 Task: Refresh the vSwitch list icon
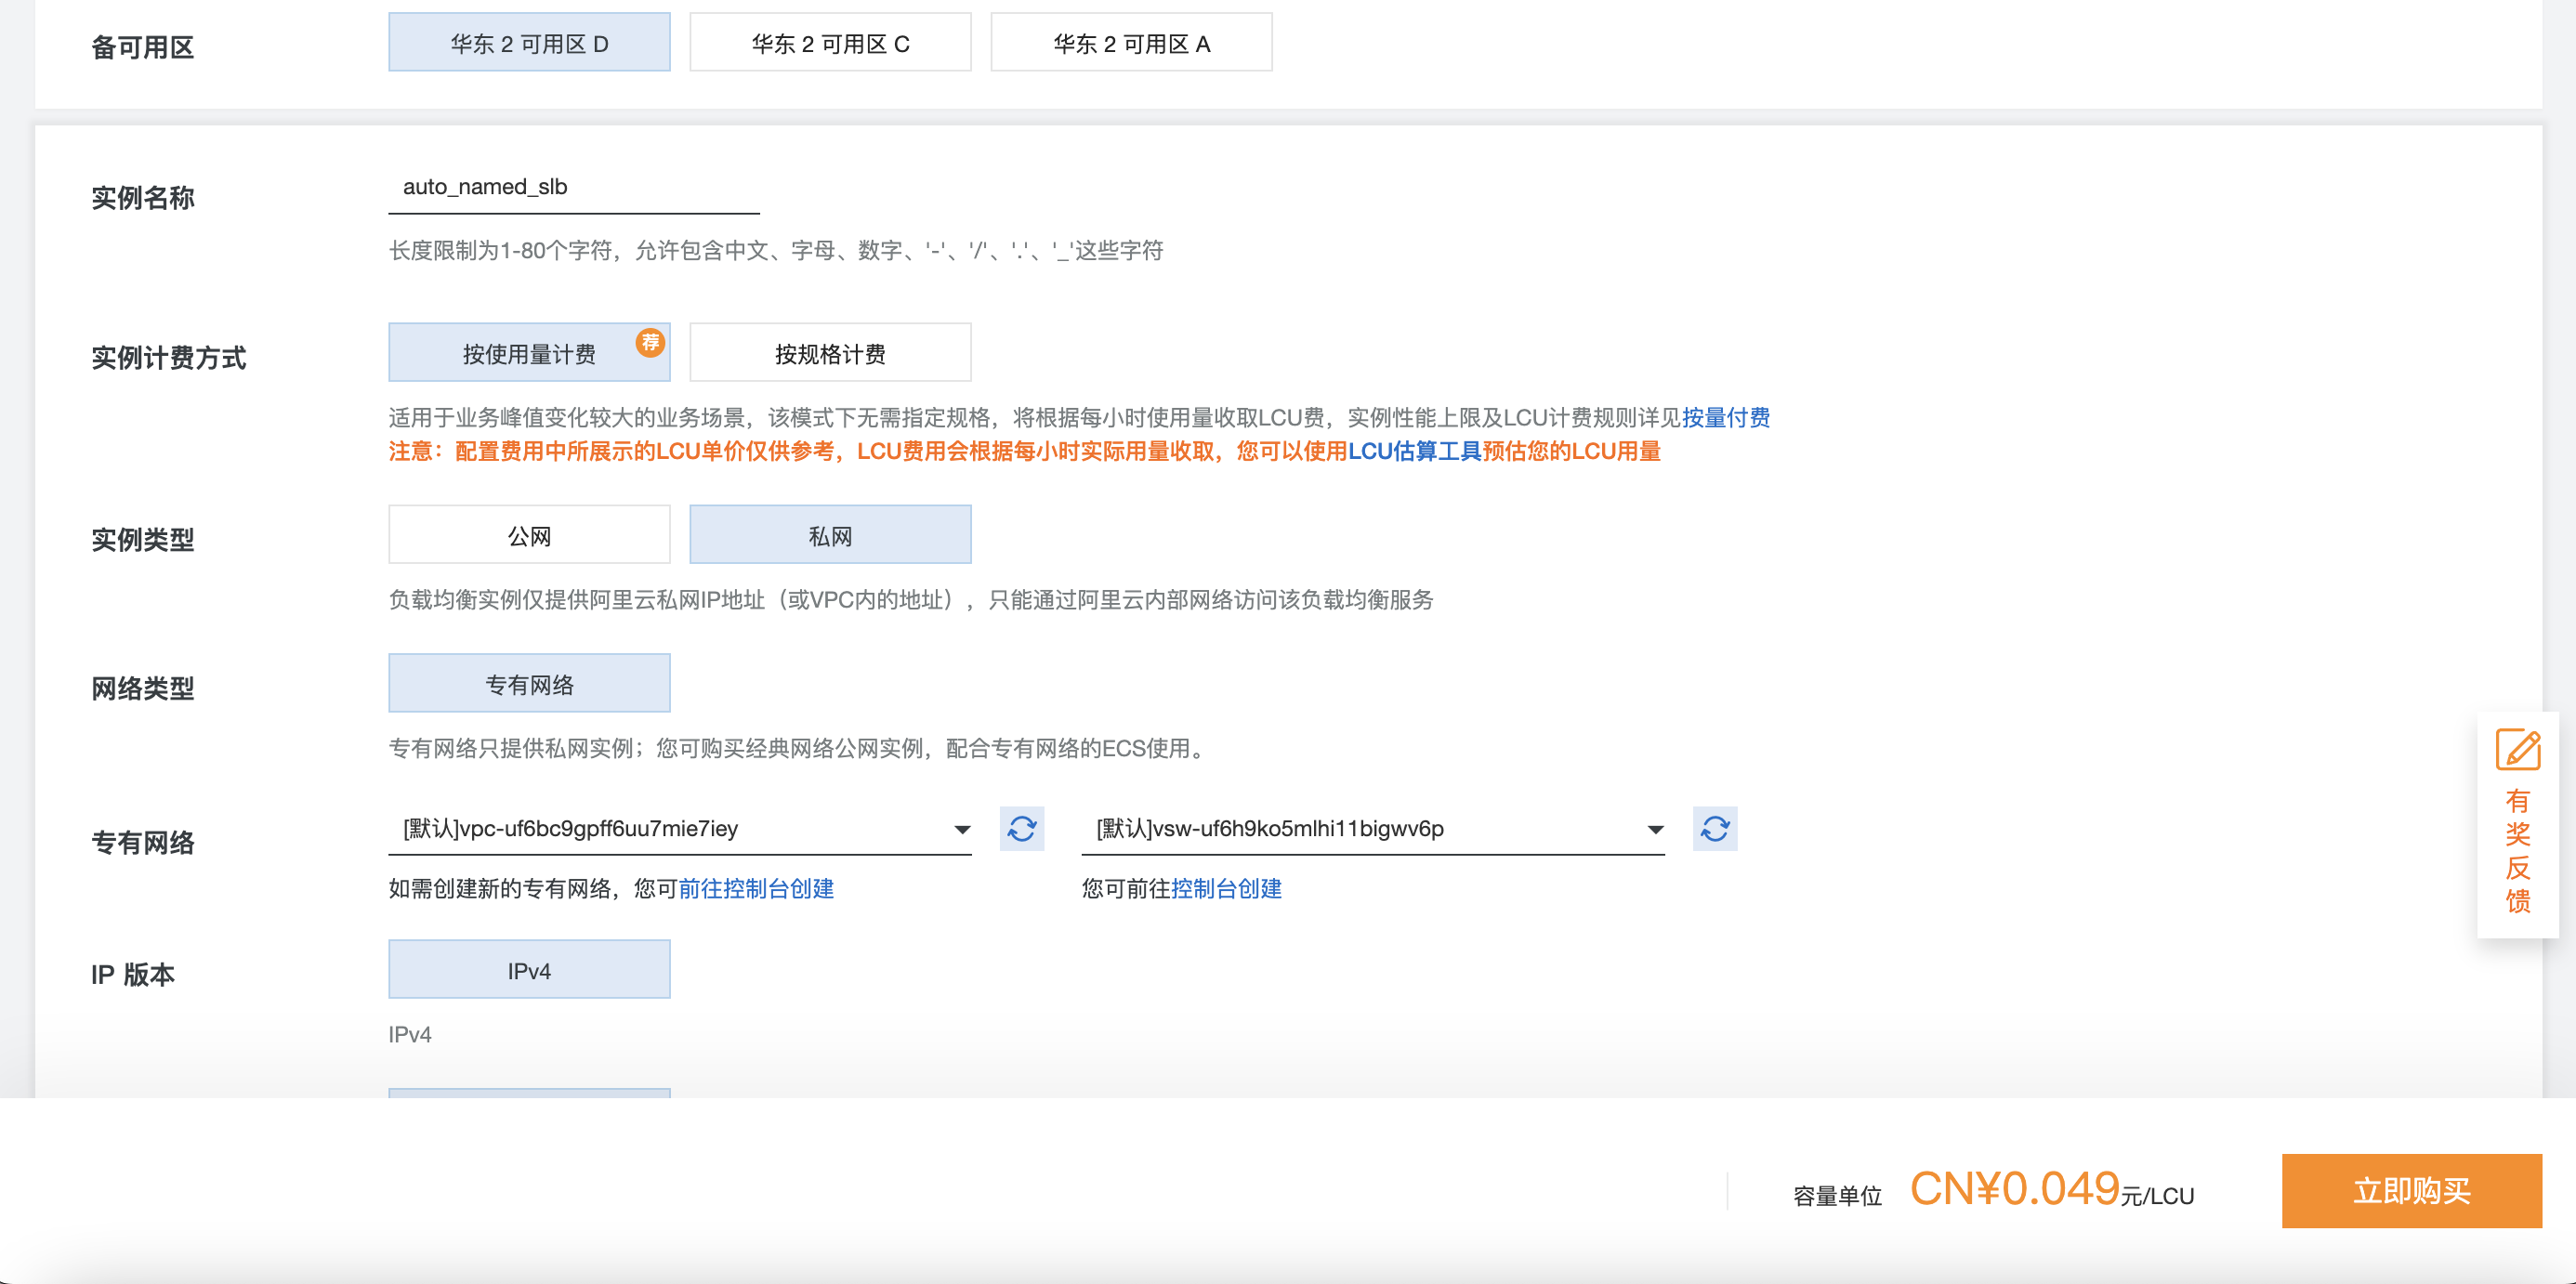tap(1714, 828)
